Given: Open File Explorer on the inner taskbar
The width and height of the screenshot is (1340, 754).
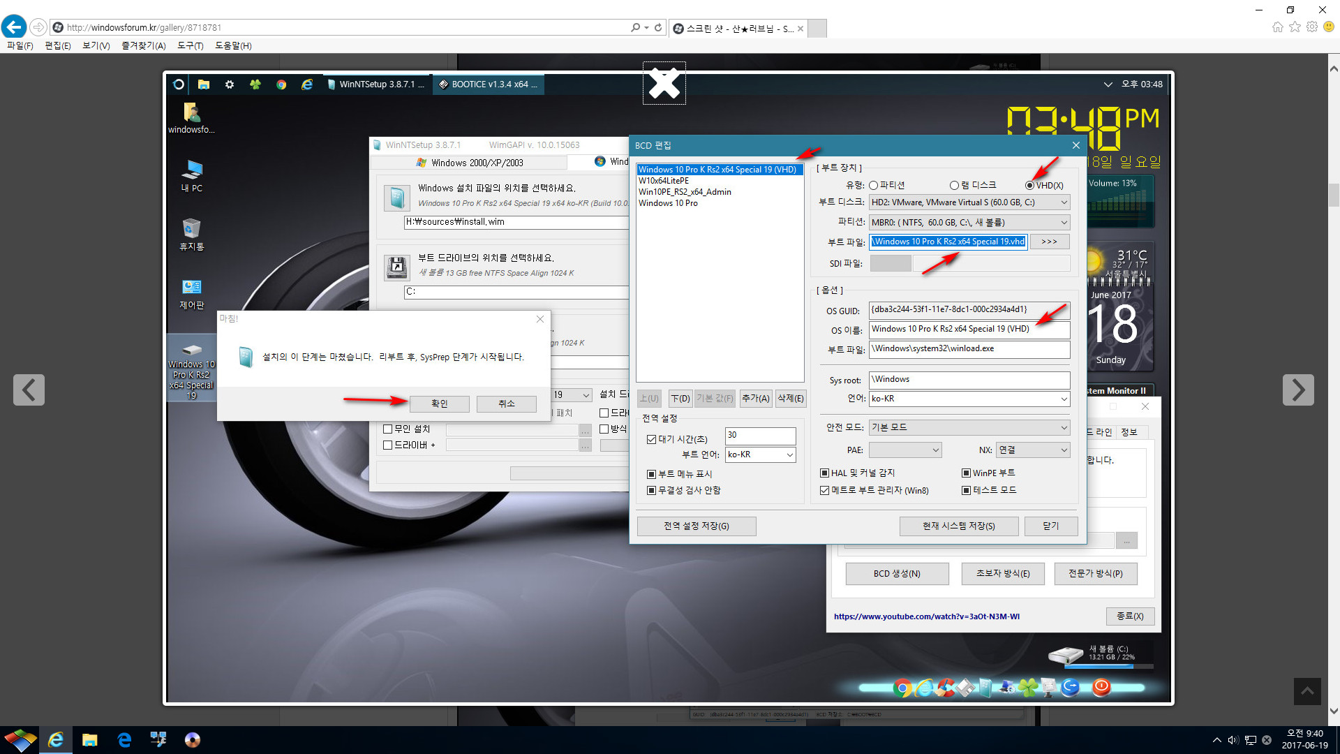Looking at the screenshot, I should 204,84.
